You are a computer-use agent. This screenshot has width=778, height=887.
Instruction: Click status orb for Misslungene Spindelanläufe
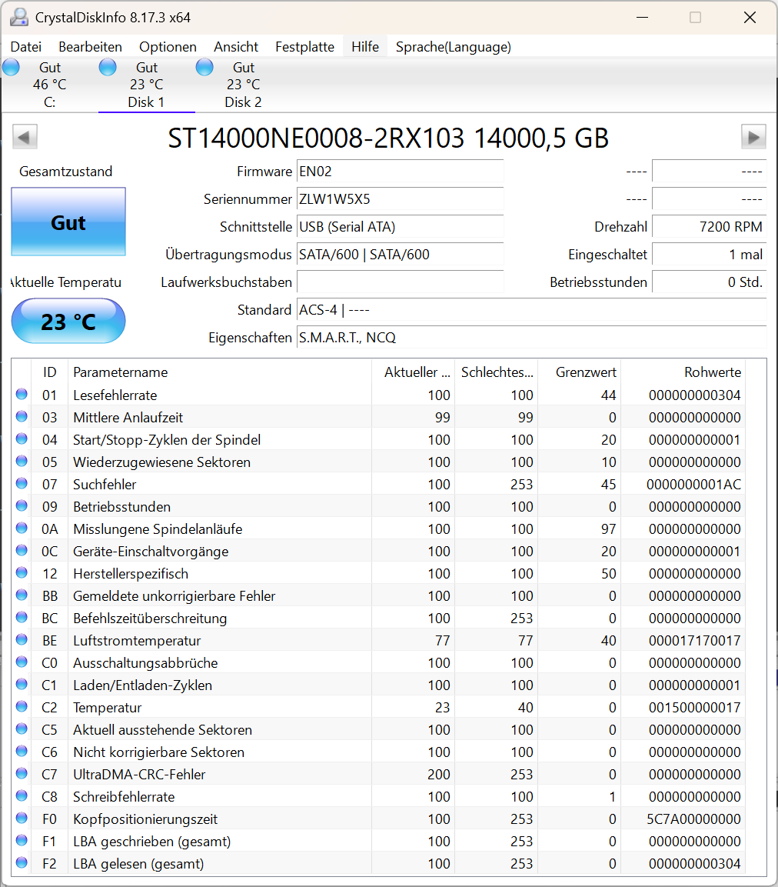coord(22,529)
